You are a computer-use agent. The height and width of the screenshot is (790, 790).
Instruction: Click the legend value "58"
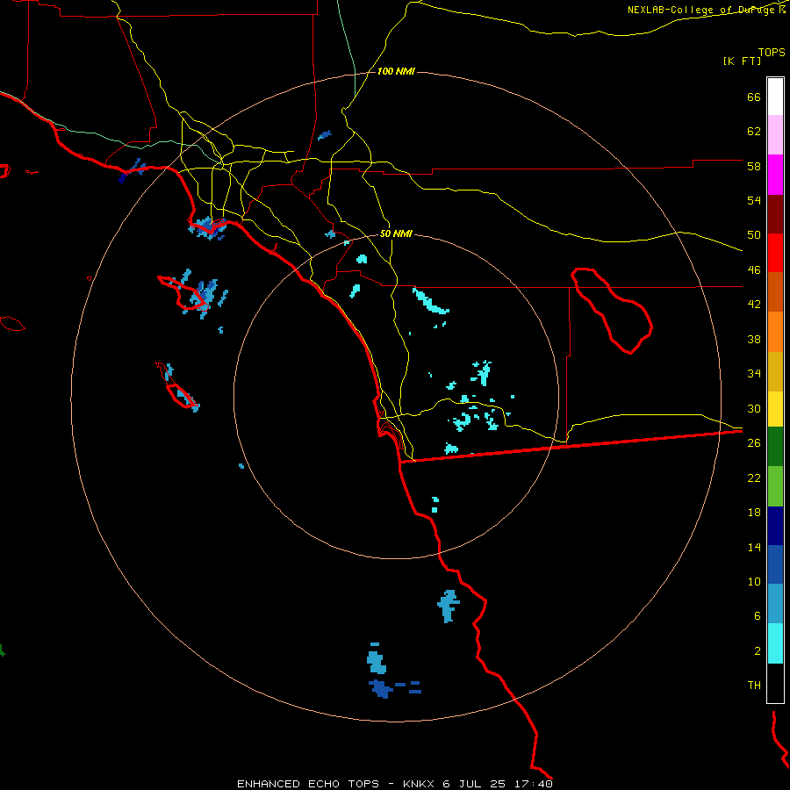click(754, 166)
